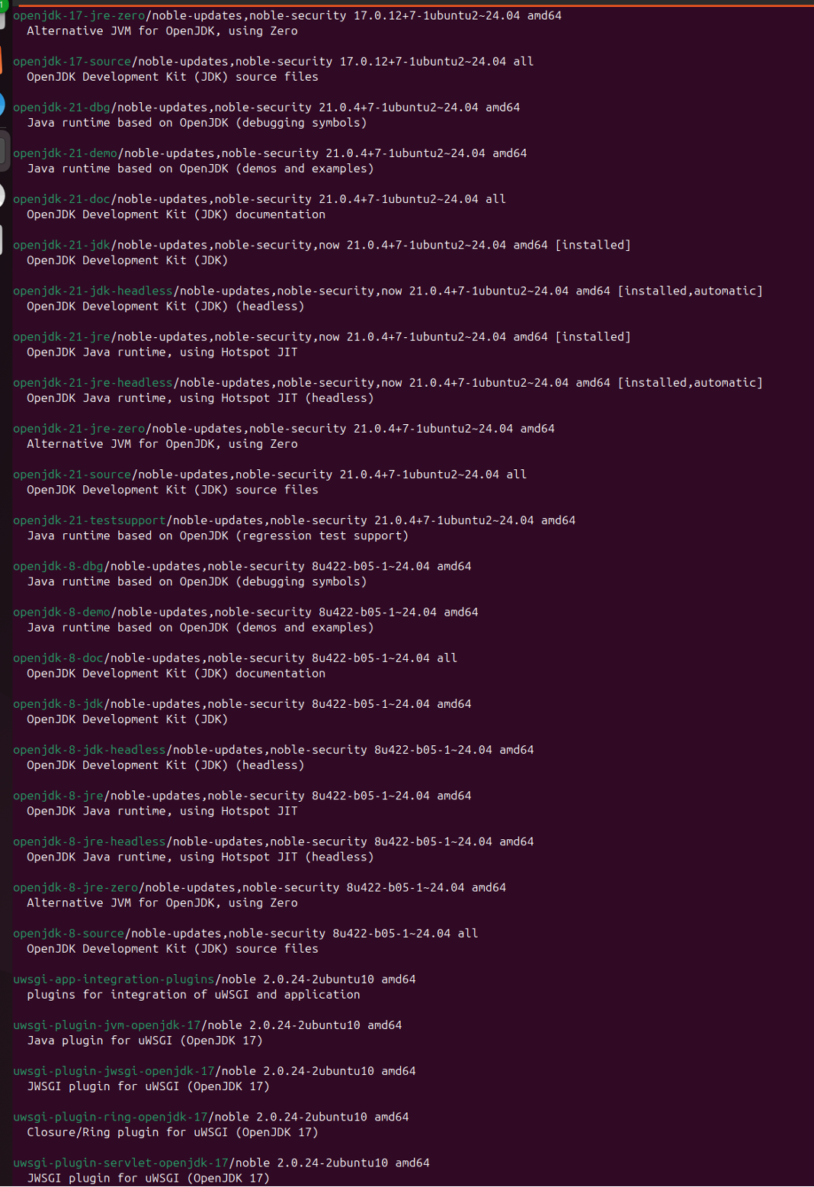
Task: Click the uwsgi-plugin-servlet-openjdk-17 package name
Action: [x=120, y=1163]
